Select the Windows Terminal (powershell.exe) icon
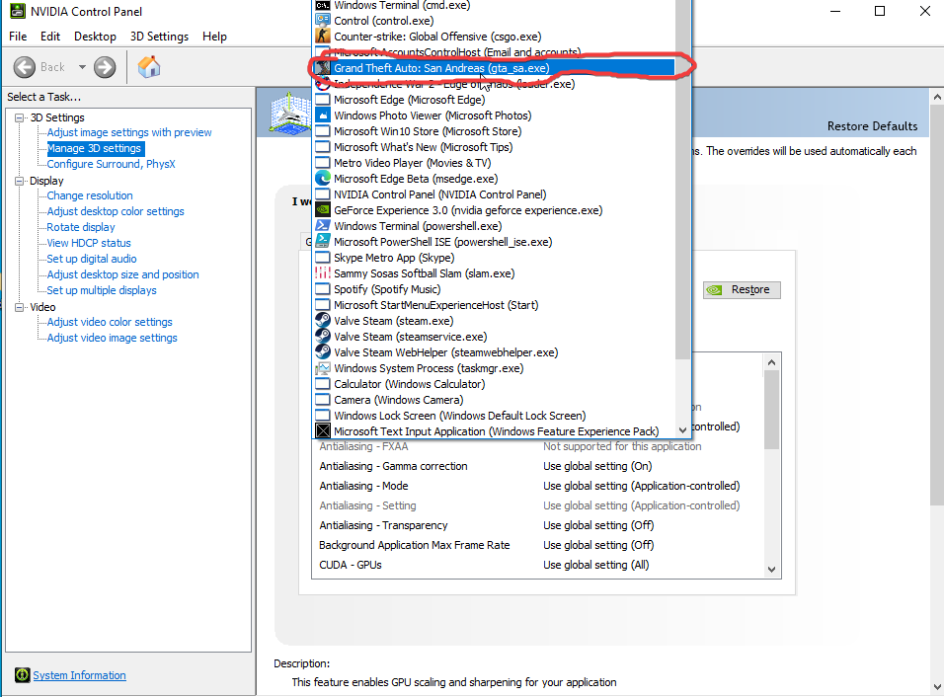 click(323, 226)
